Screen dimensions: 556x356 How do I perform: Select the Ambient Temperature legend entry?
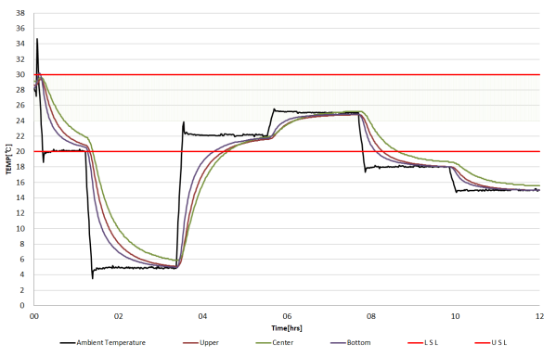[103, 342]
